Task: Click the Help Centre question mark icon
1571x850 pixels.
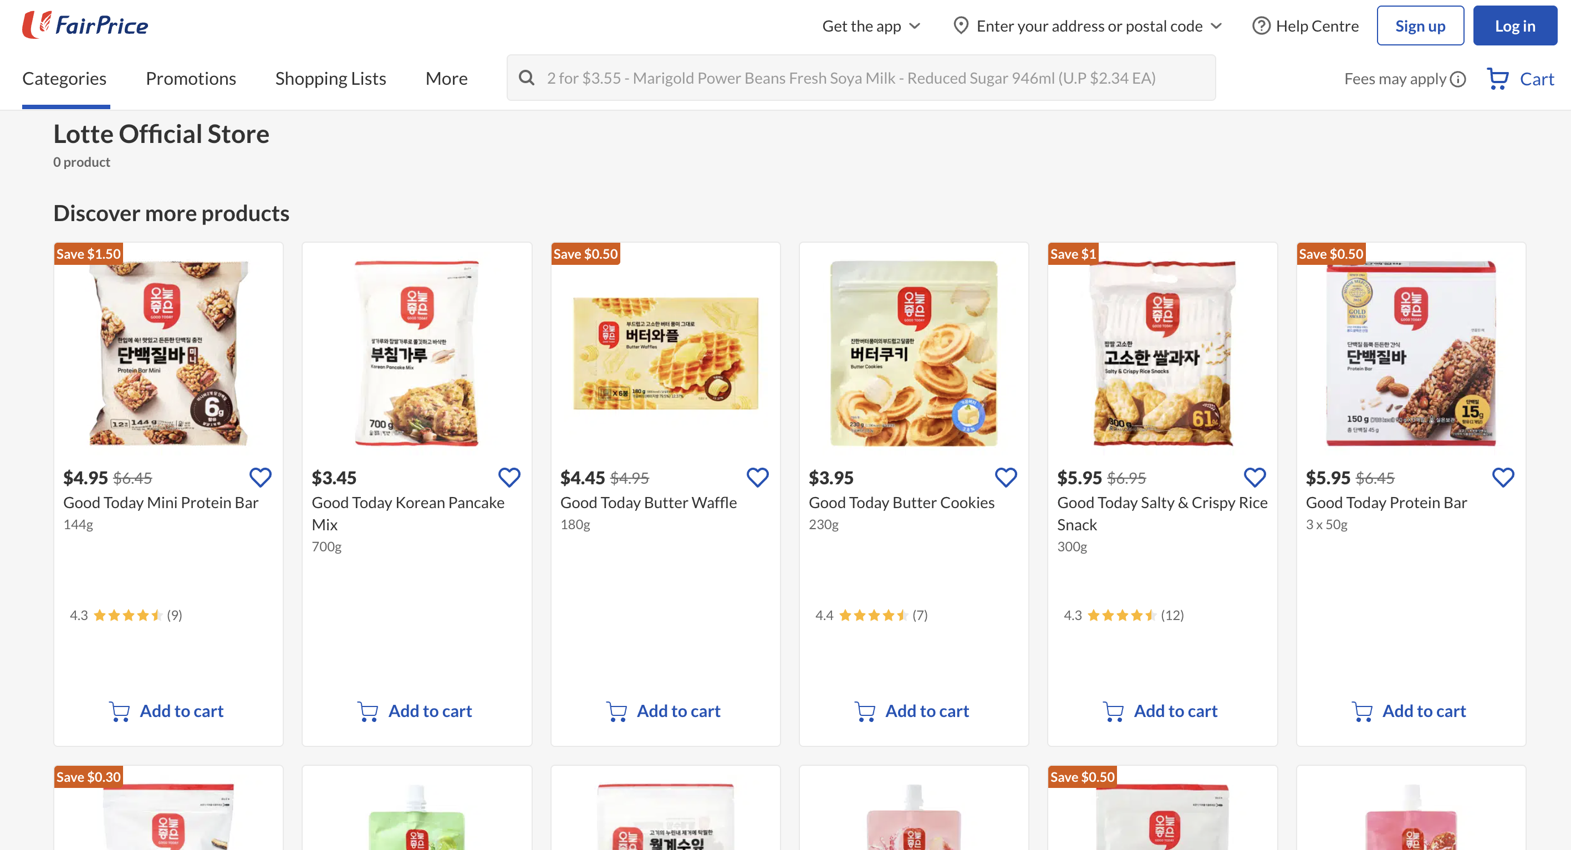Action: [1261, 25]
